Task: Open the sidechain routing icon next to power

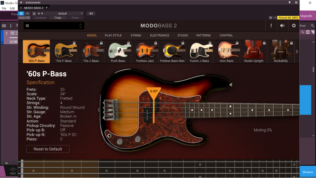Action: tap(27, 13)
